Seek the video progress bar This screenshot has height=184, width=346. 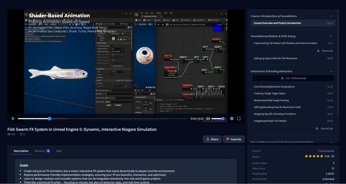(103, 118)
